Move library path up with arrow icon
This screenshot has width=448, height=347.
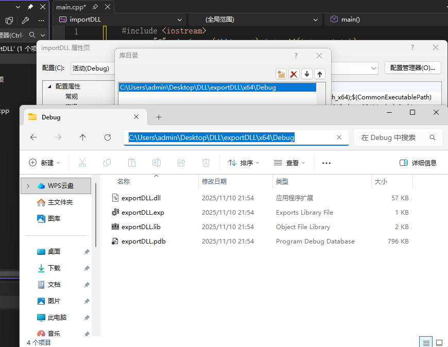pyautogui.click(x=320, y=74)
